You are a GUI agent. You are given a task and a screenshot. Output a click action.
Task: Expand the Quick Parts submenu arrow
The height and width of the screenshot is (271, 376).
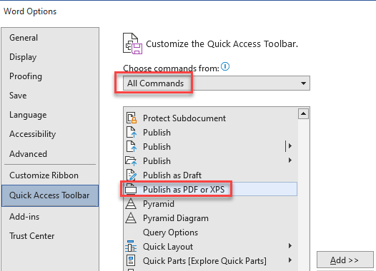(290, 260)
